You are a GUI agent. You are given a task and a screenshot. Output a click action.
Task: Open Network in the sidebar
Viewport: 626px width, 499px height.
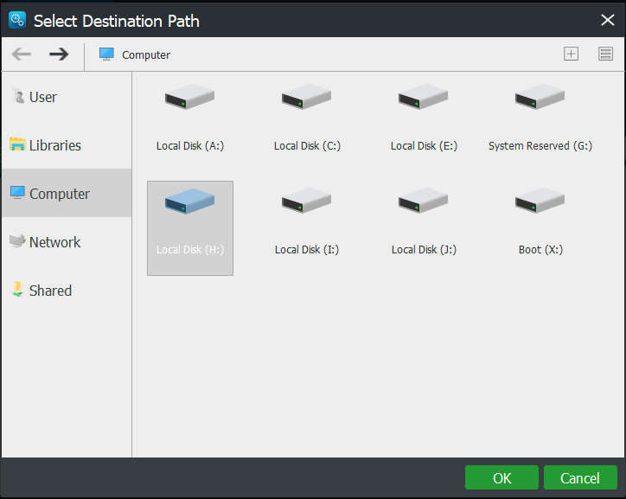click(x=67, y=242)
